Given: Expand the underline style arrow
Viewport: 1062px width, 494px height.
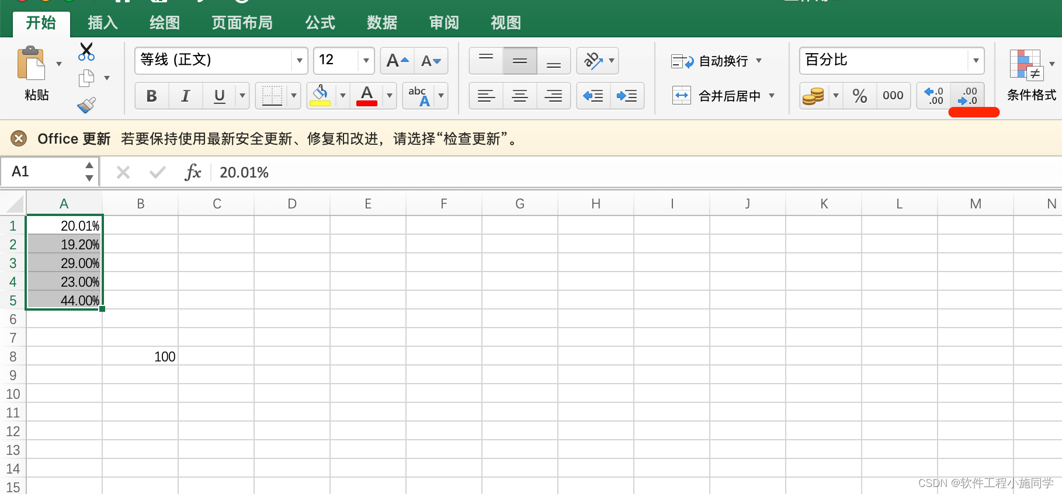Looking at the screenshot, I should [x=242, y=96].
